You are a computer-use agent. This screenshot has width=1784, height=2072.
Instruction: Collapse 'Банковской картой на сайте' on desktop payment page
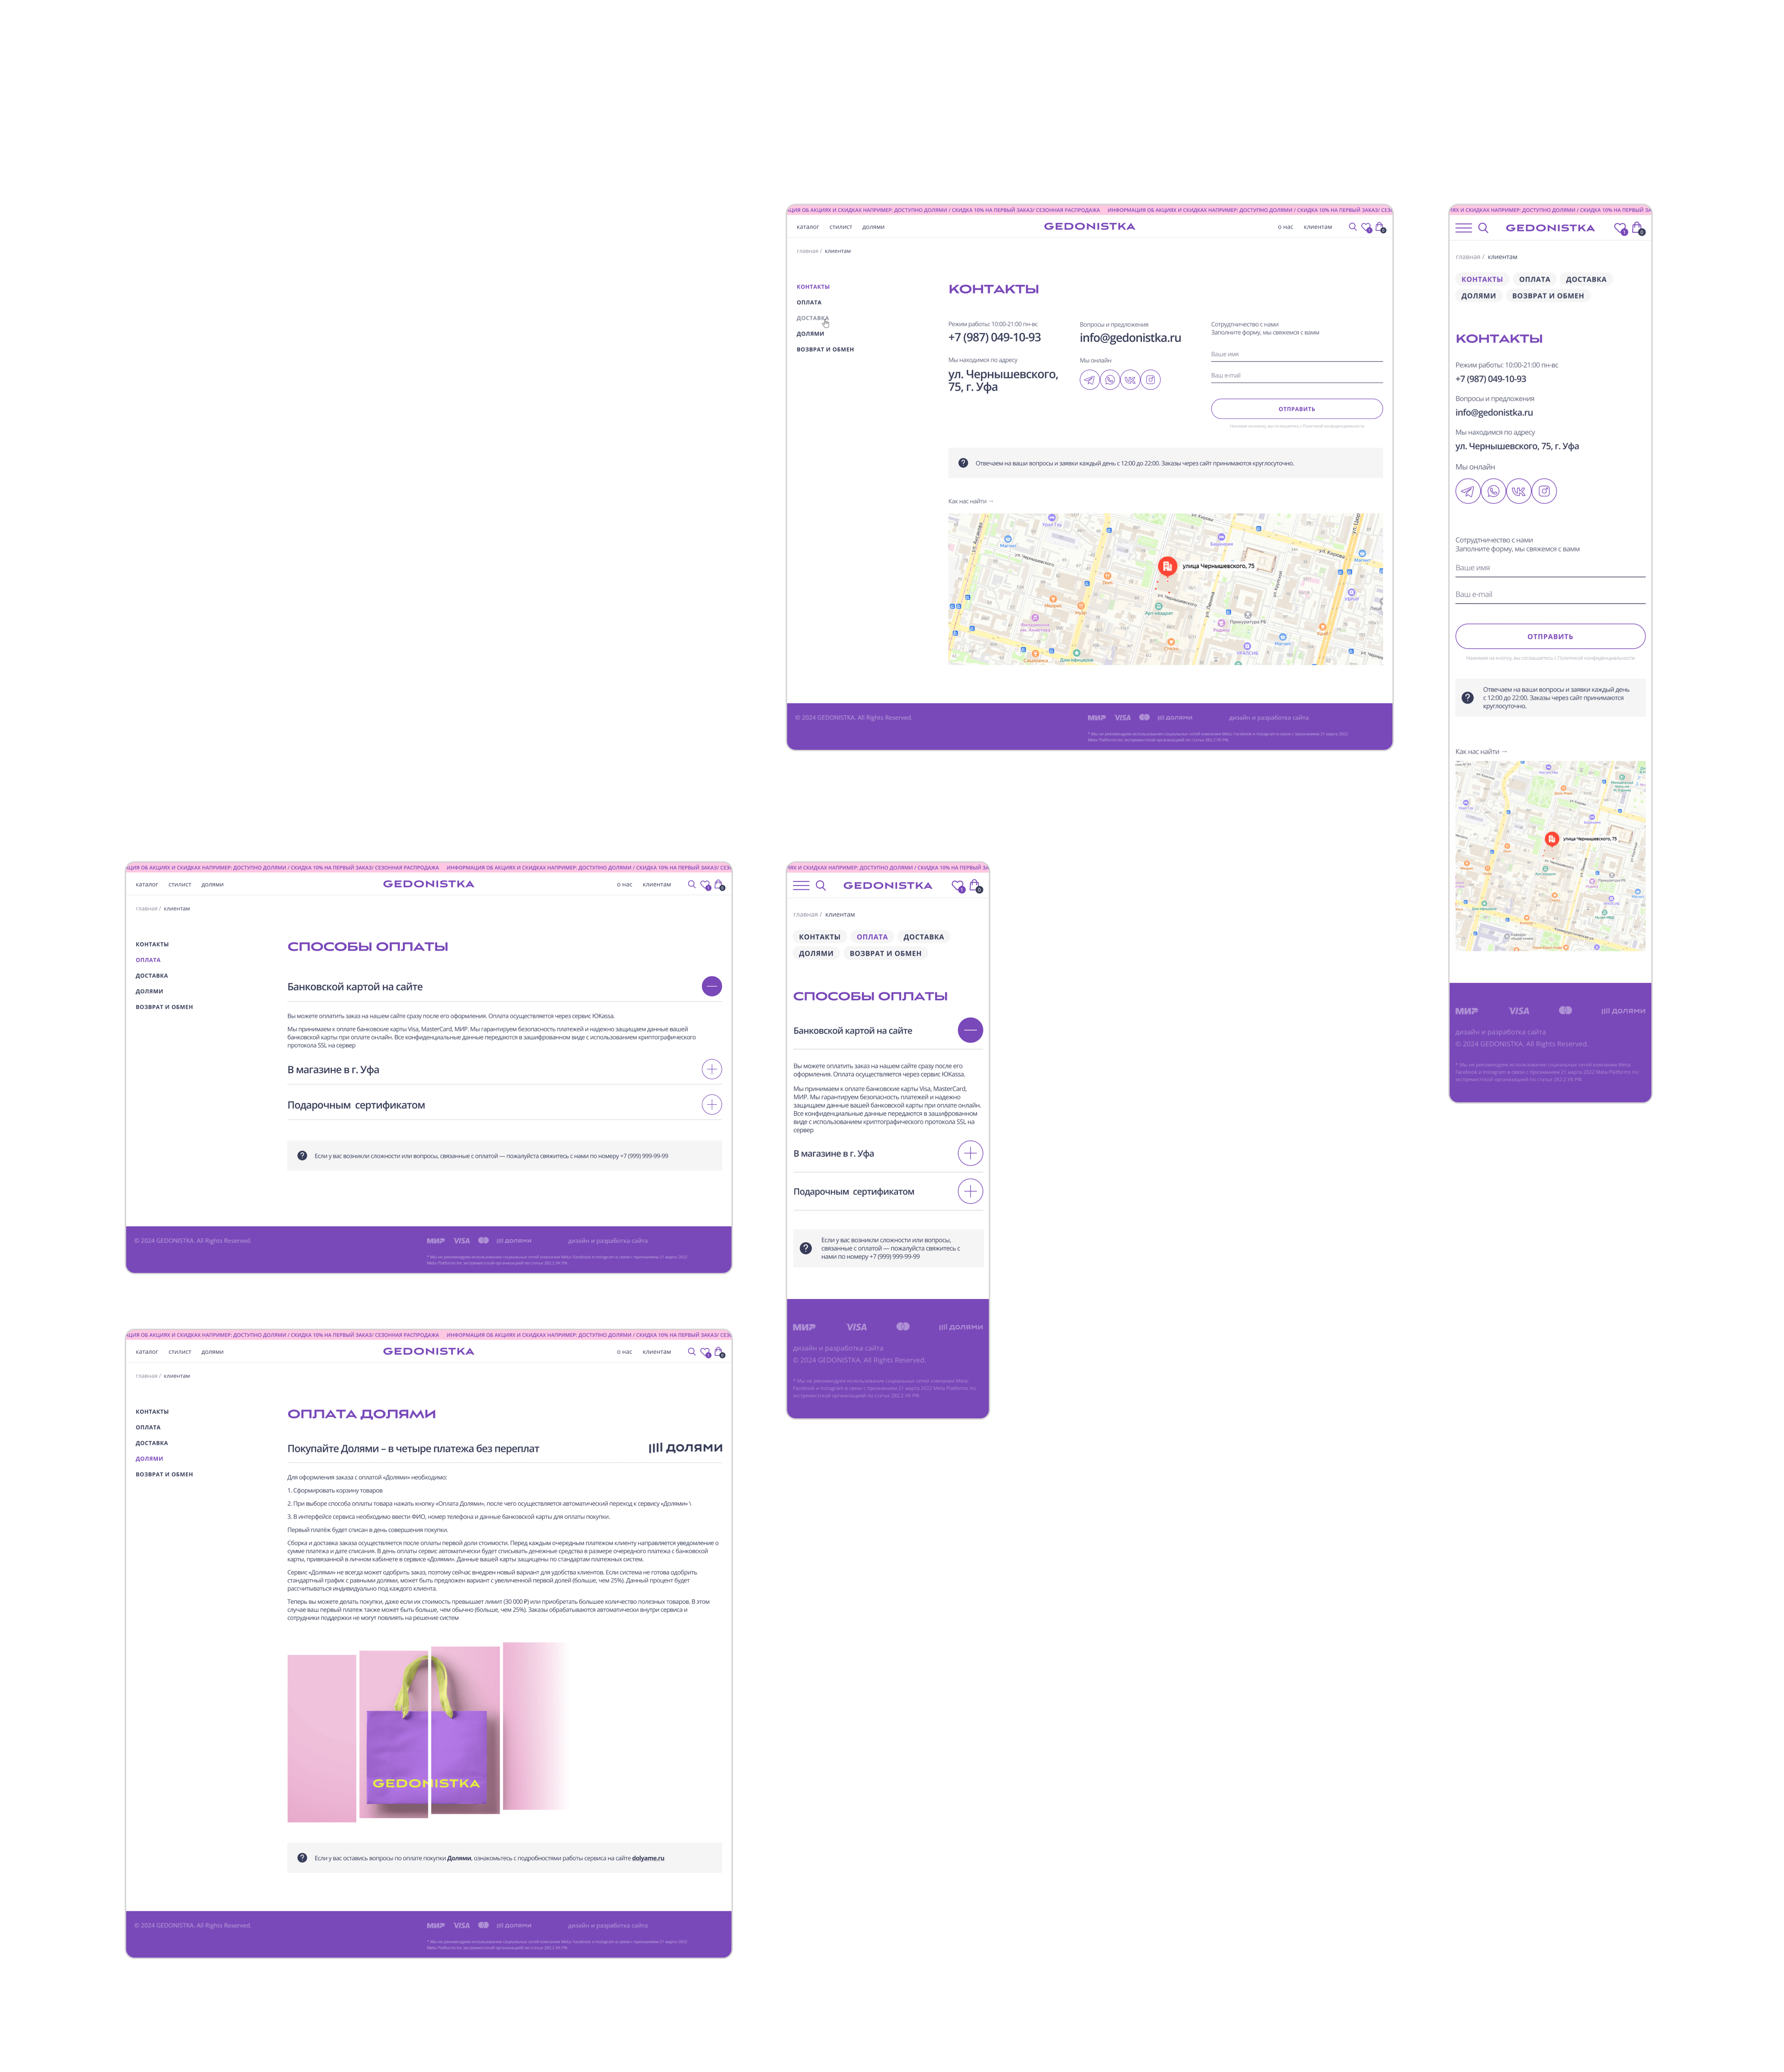pos(712,986)
